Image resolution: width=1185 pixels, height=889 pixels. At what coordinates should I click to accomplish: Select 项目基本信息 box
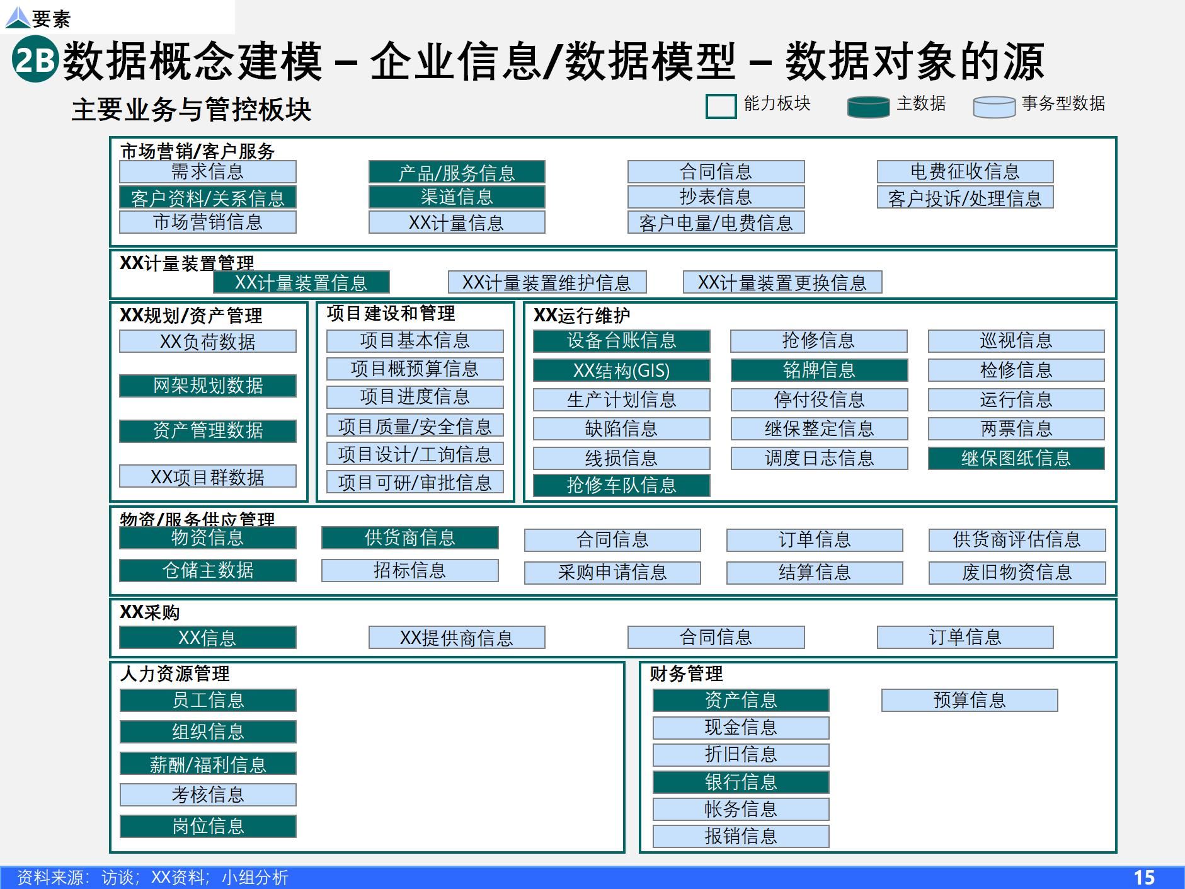(x=415, y=341)
